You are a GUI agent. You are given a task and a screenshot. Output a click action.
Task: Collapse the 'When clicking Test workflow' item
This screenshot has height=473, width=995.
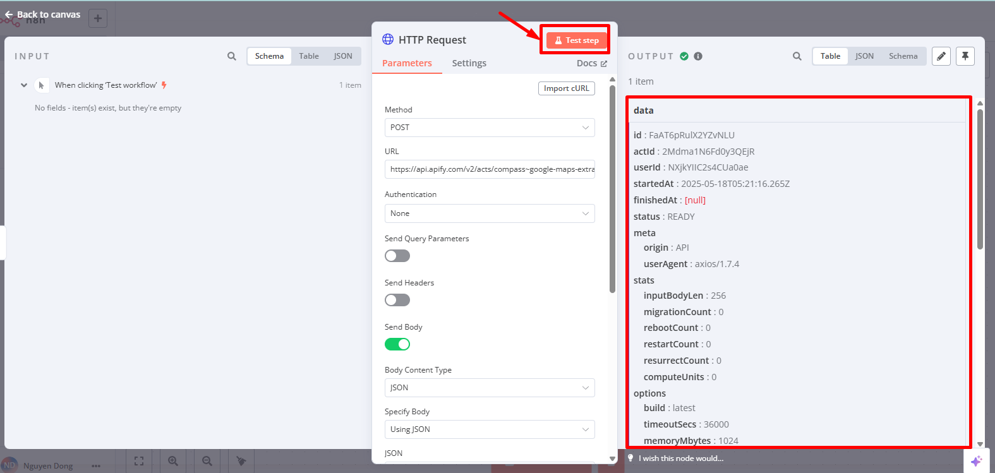coord(24,85)
